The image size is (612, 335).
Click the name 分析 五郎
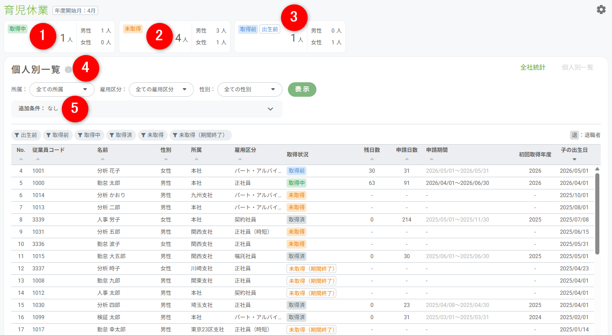point(108,232)
